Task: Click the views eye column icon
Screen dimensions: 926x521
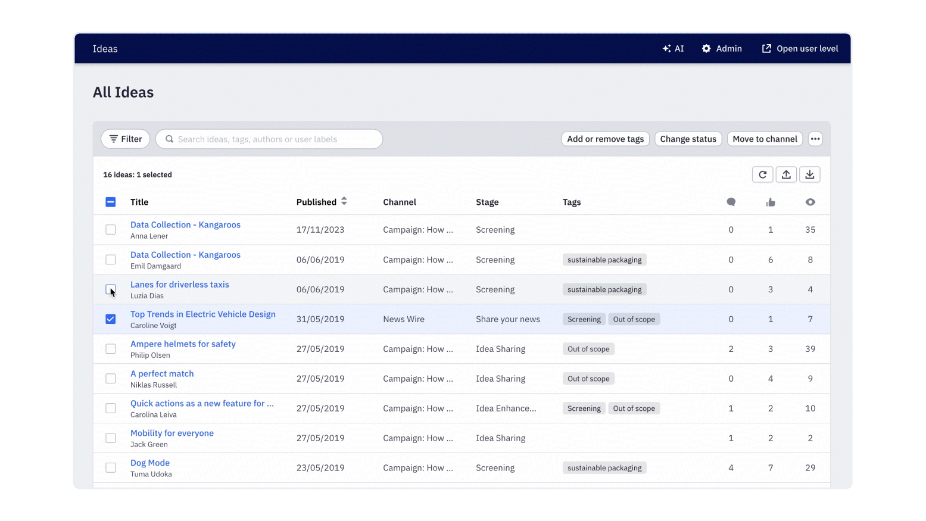Action: coord(810,202)
